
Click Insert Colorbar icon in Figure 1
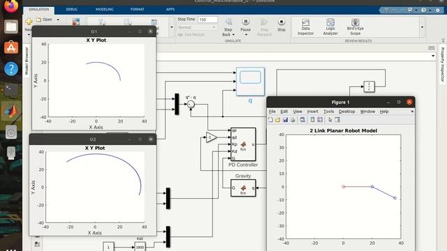click(312, 120)
